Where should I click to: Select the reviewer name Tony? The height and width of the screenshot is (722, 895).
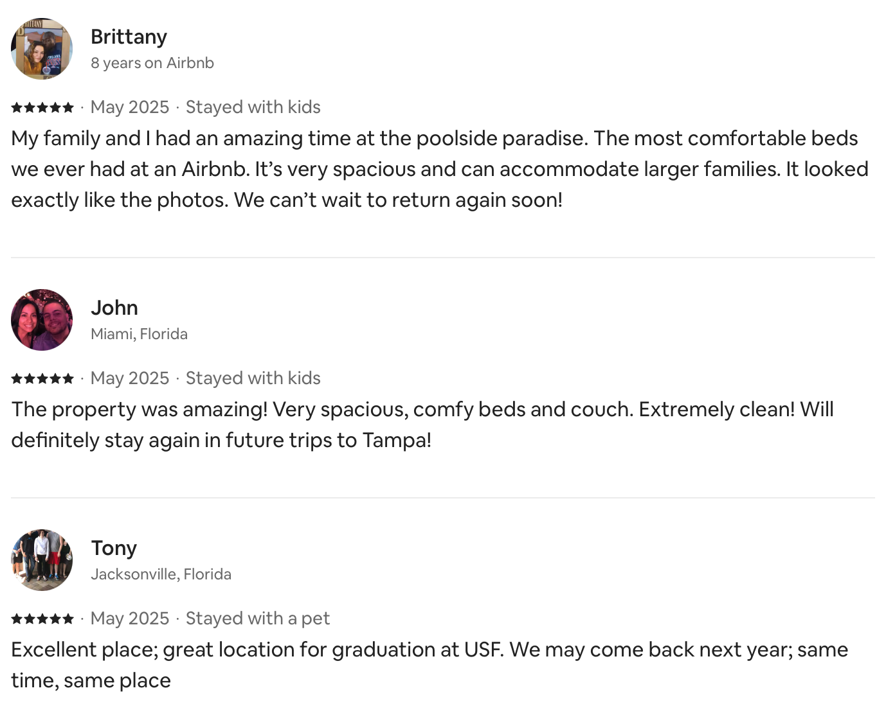point(114,548)
